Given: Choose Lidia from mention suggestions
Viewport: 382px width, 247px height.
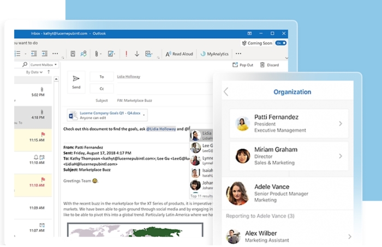Looking at the screenshot, I should [201, 135].
